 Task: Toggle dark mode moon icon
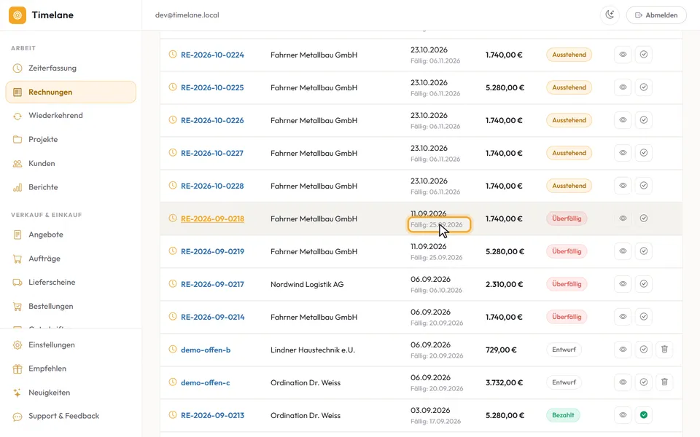[x=610, y=15]
